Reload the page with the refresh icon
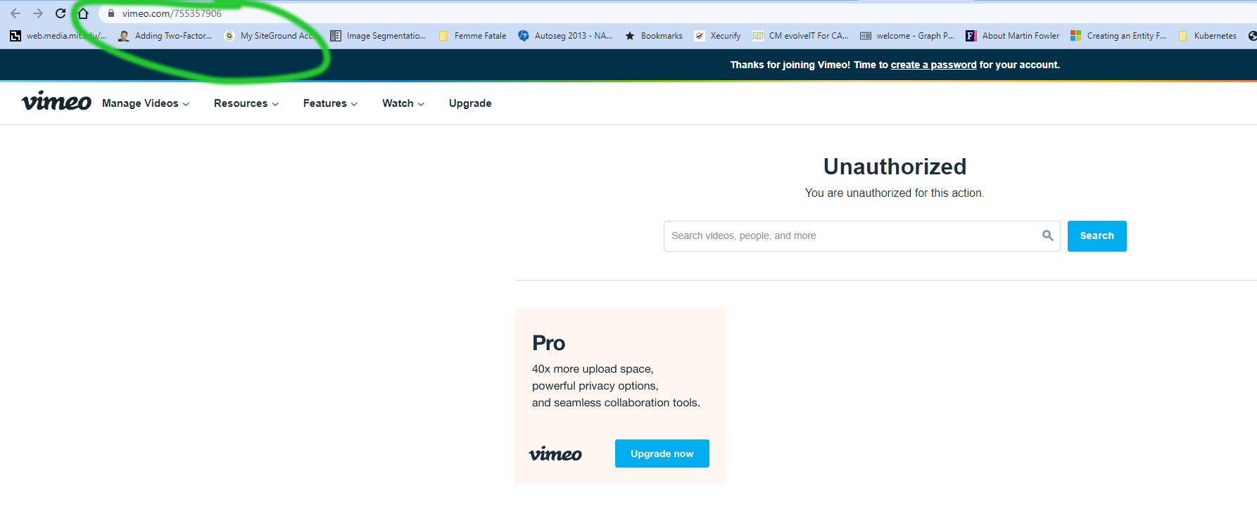1257x521 pixels. click(x=61, y=13)
